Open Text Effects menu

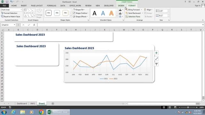(120, 16)
